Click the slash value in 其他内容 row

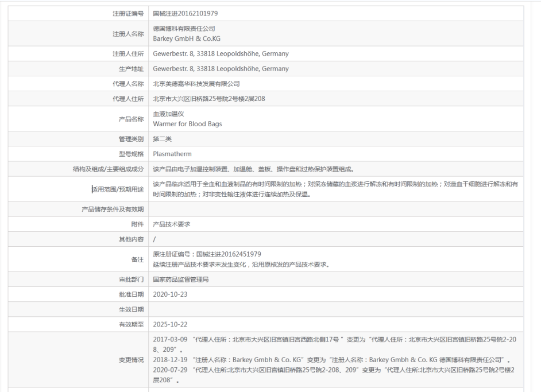click(x=154, y=239)
